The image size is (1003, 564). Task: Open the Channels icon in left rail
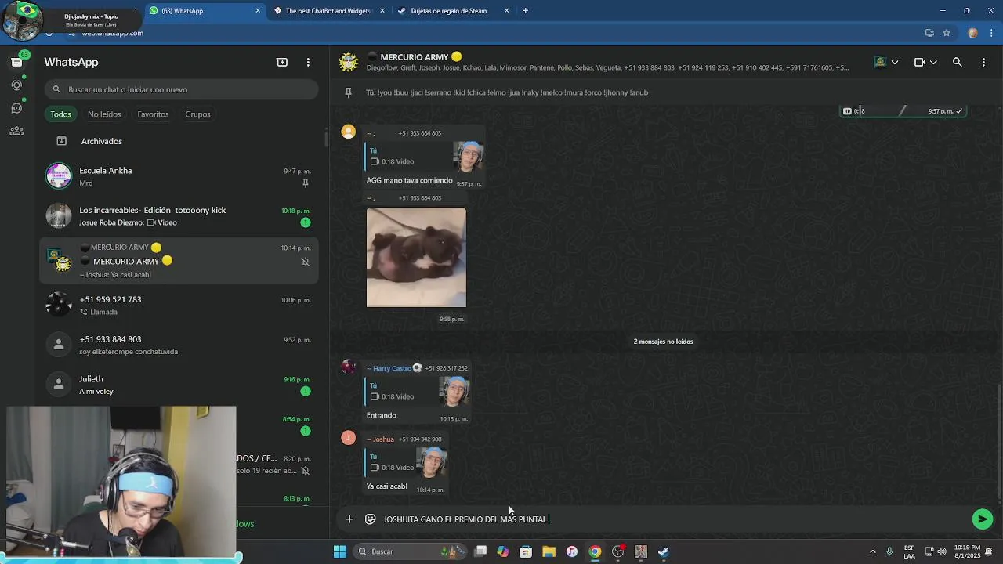[x=16, y=108]
